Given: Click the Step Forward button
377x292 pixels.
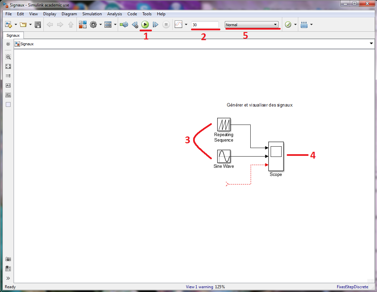Looking at the screenshot, I should 155,25.
